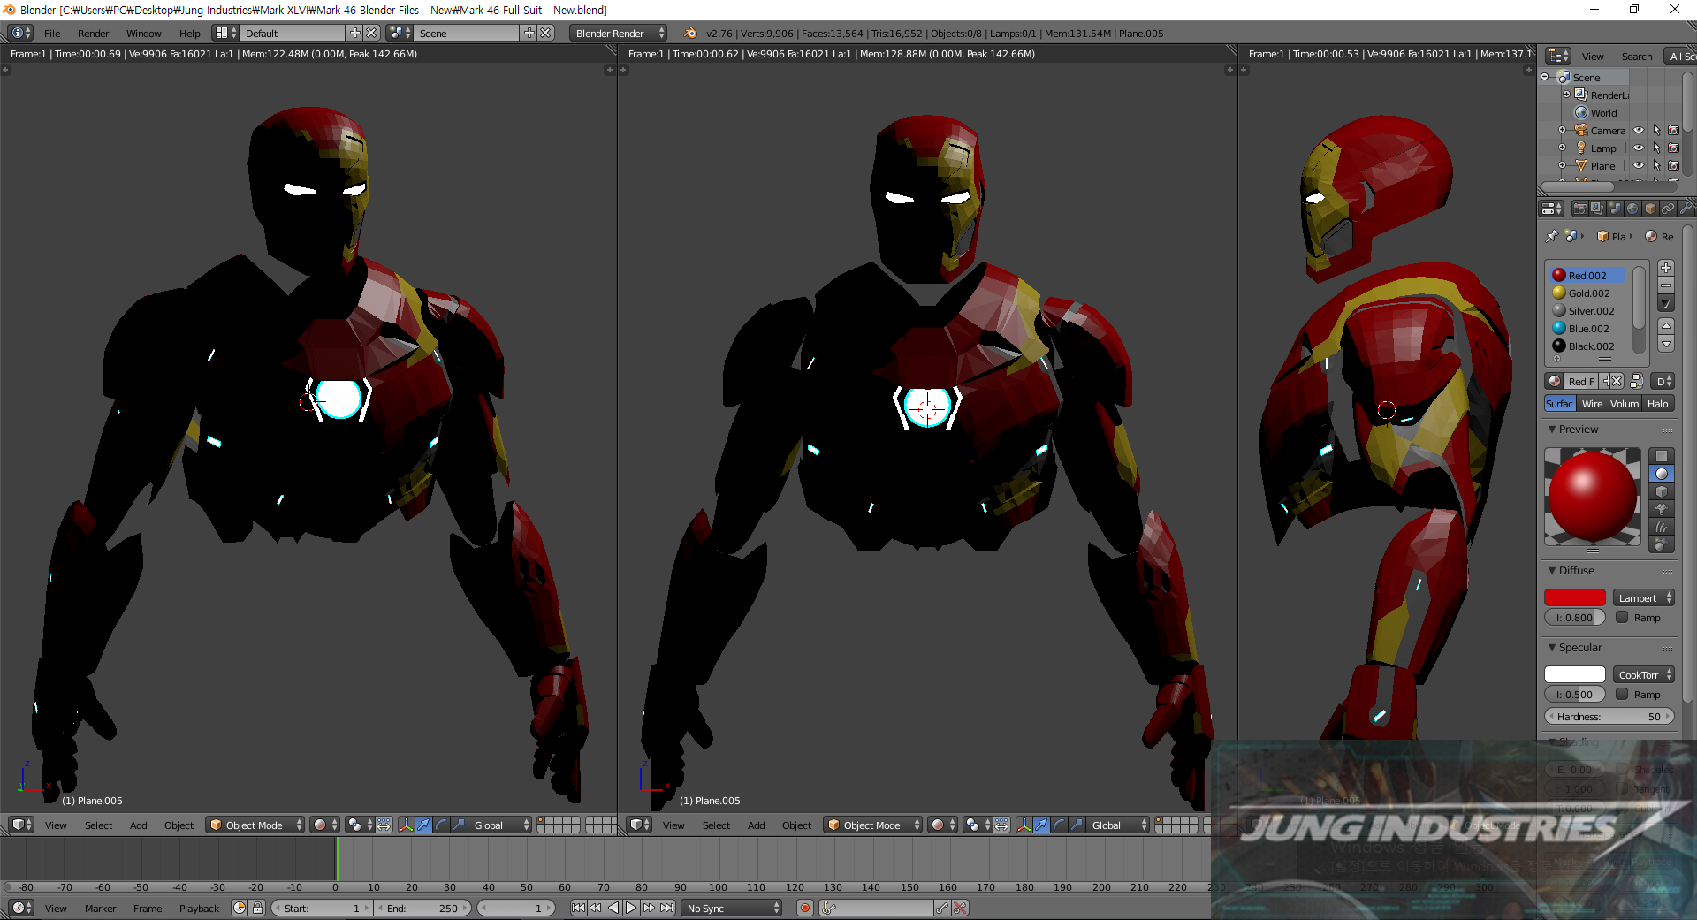Collapse the Scene tree in outliner

pos(1545,77)
